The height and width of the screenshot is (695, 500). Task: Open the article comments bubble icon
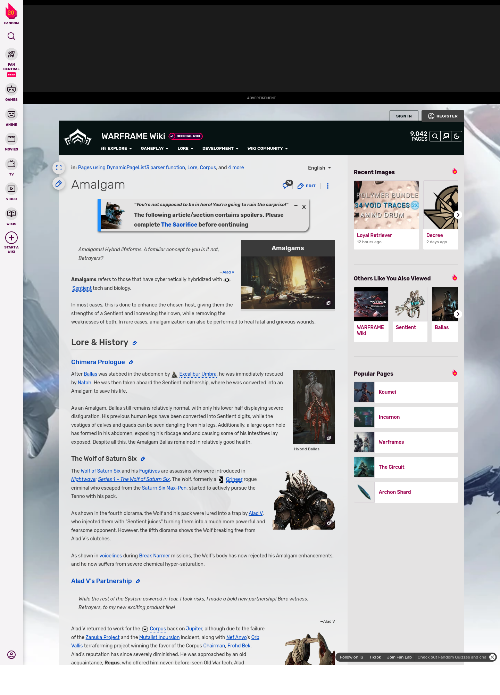point(286,186)
